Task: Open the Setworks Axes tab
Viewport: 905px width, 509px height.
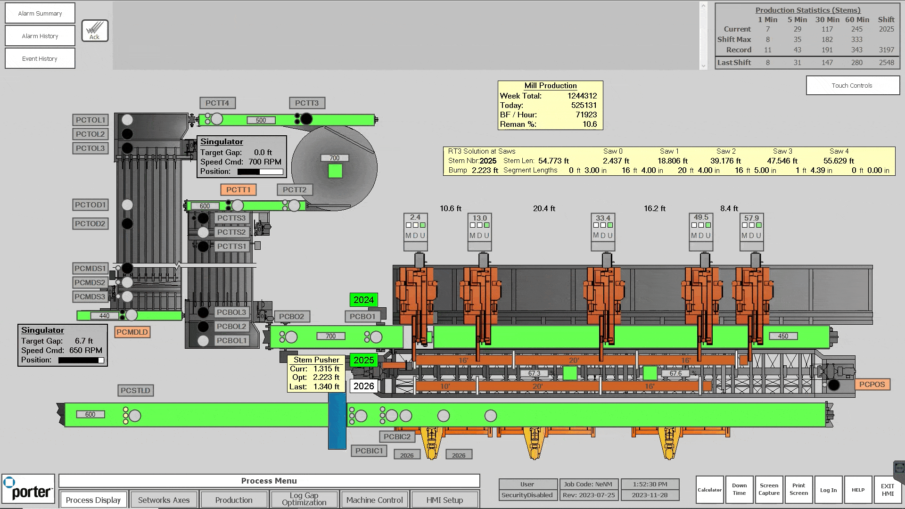Action: point(164,500)
